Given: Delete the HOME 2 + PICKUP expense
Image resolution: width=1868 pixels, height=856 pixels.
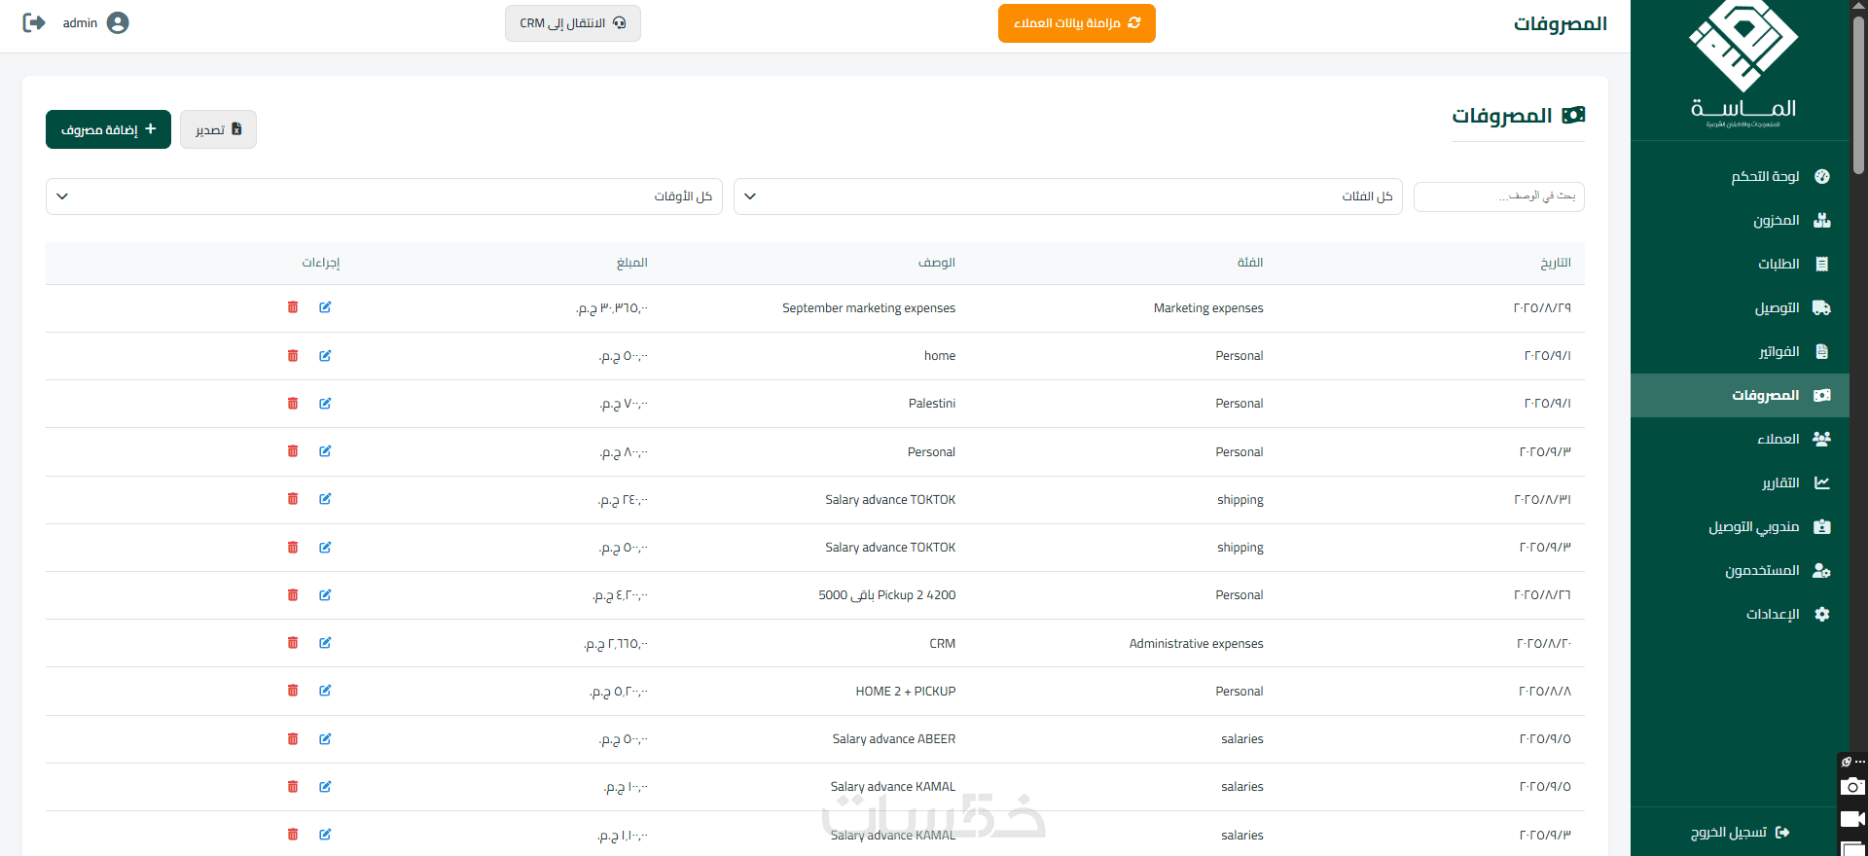Looking at the screenshot, I should (293, 691).
